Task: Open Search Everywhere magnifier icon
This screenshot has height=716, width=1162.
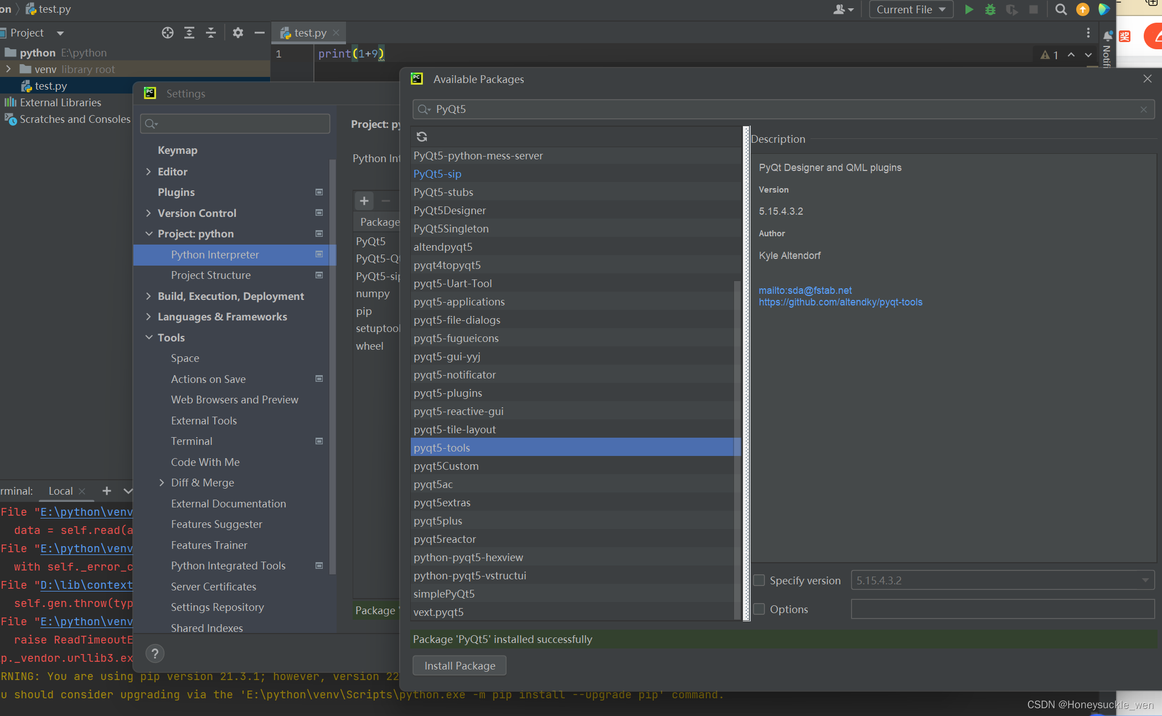Action: [x=1061, y=9]
